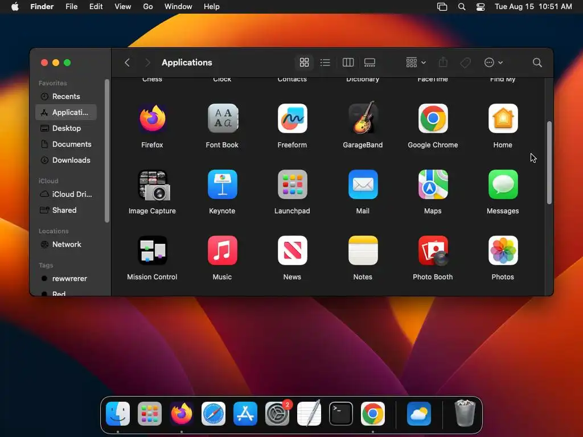
Task: Click the Stage Manager icon in menu bar
Action: coord(442,7)
